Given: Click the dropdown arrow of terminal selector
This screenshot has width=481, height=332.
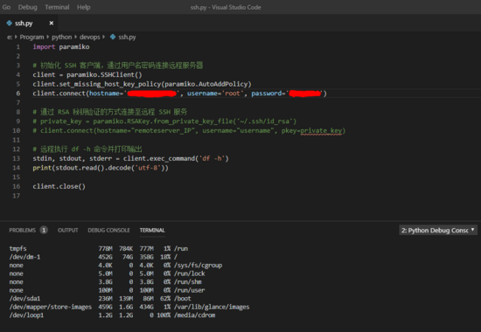Looking at the screenshot, I should [x=473, y=230].
